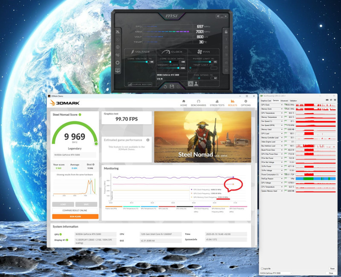
Task: Click the reset icon in Afterburner
Action: [x=165, y=87]
